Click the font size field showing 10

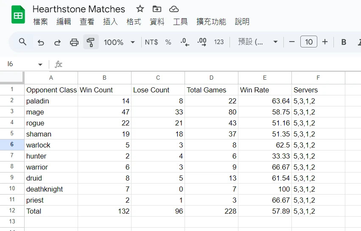click(309, 42)
